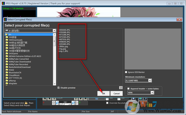The height and width of the screenshot is (115, 186).
Task: Select the 3H3Game folder
Action: pyautogui.click(x=13, y=54)
